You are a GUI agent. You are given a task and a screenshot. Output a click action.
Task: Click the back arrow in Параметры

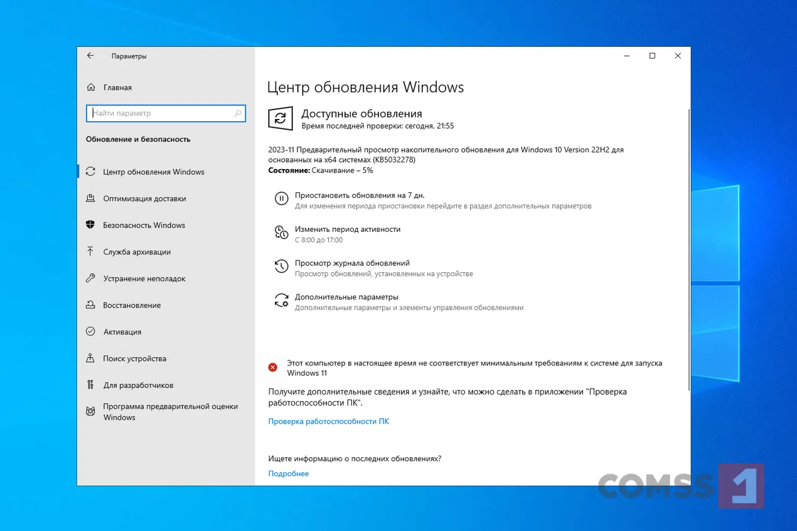pos(90,55)
